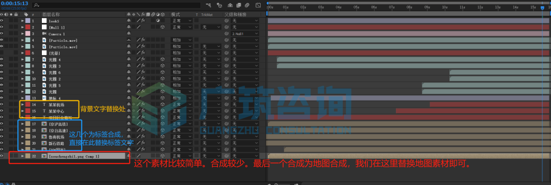This screenshot has height=185, width=551.
Task: Click the fx switch on 光圈 4 layer
Action: click(143, 59)
